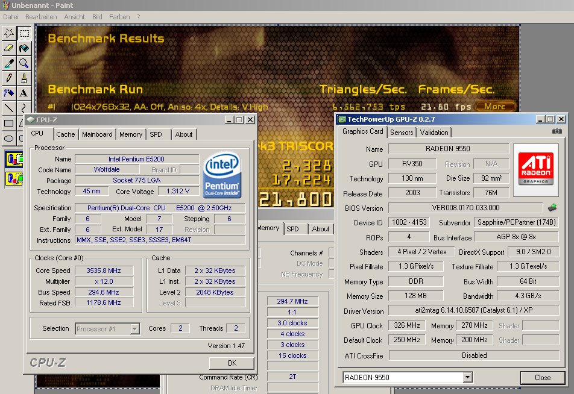This screenshot has width=574, height=394.
Task: Click the Subvendor Sapphire/PCPartner field
Action: [517, 222]
